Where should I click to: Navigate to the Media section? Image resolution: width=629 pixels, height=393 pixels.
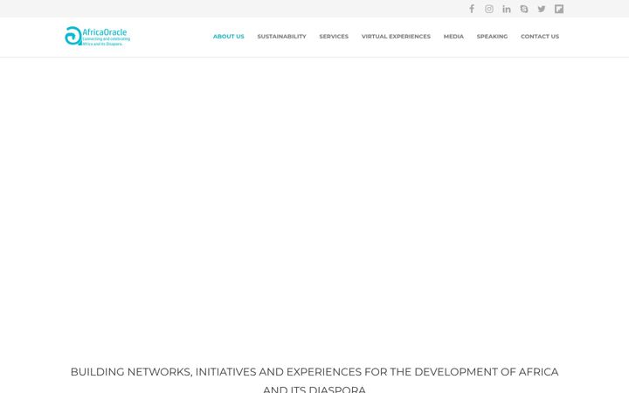453,37
